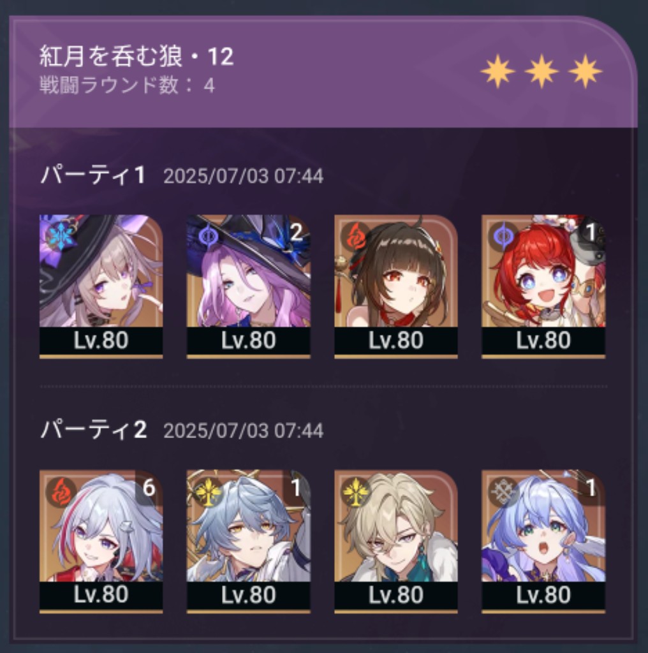Click the first gold star rating

click(x=497, y=71)
